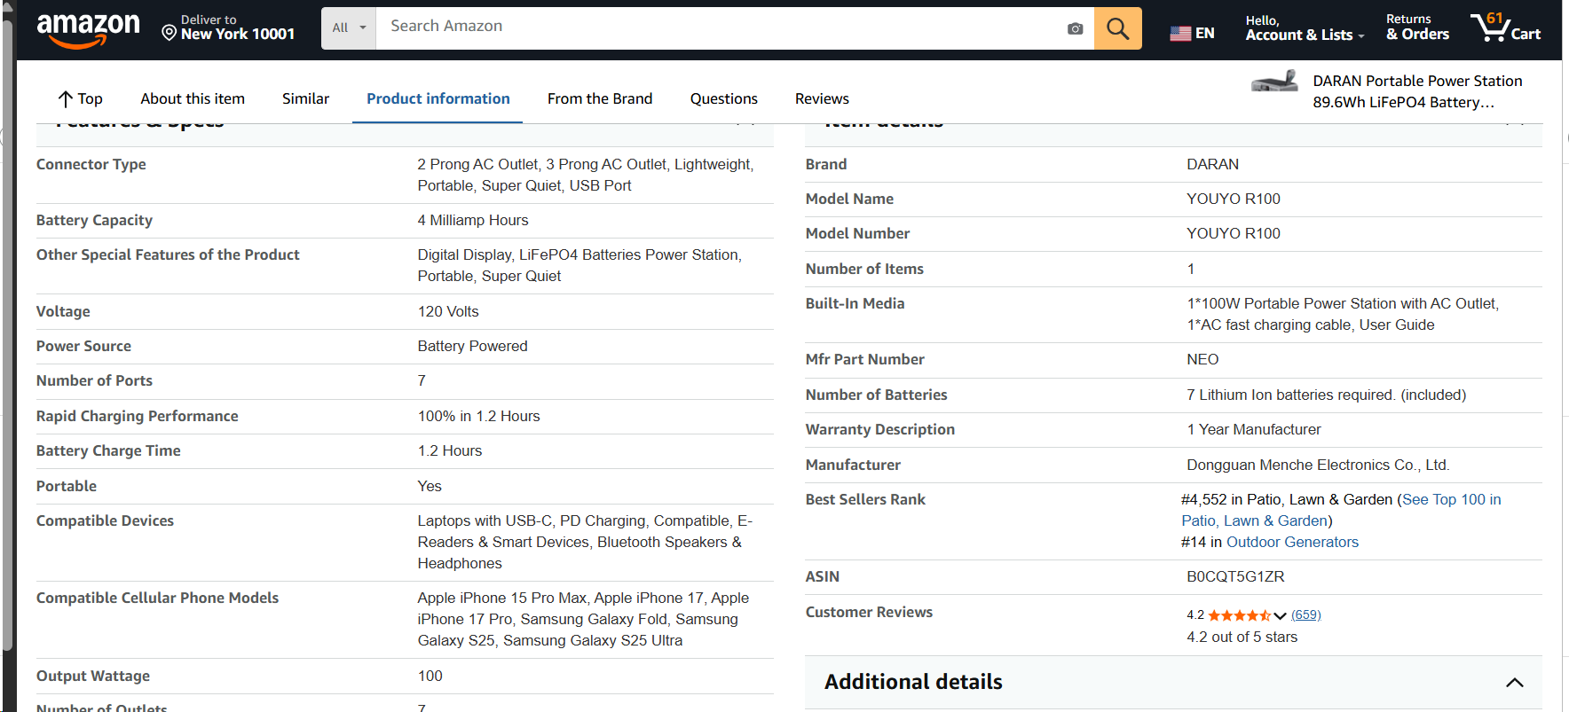Open the Outdoor Generators category link

tap(1292, 542)
